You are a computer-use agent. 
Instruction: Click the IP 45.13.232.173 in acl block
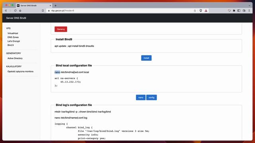71,82
